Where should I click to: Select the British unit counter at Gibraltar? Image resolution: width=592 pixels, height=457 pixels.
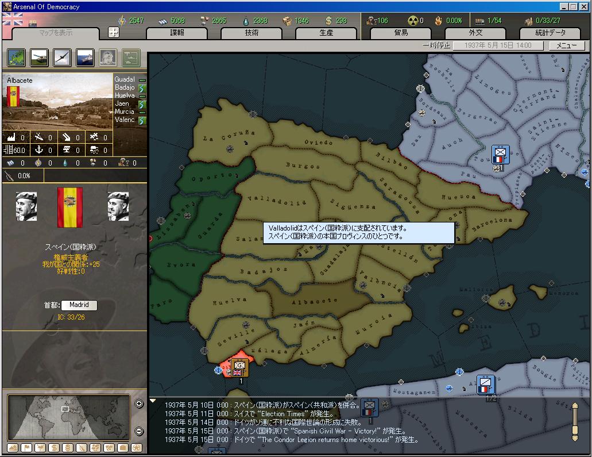point(239,368)
